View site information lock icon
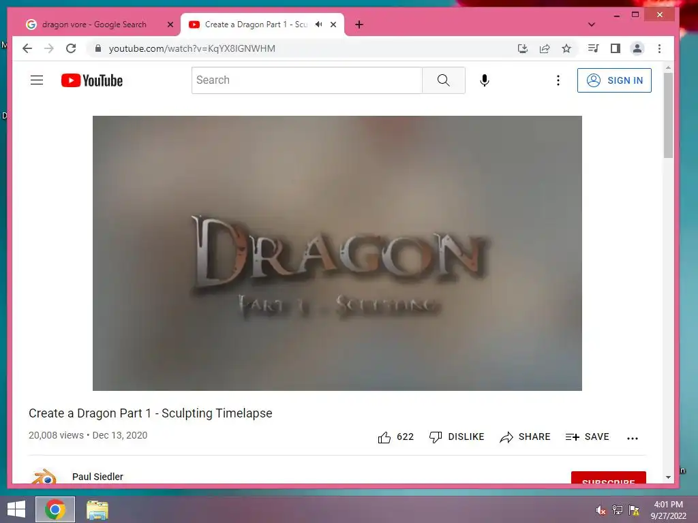Image resolution: width=698 pixels, height=523 pixels. (x=98, y=48)
